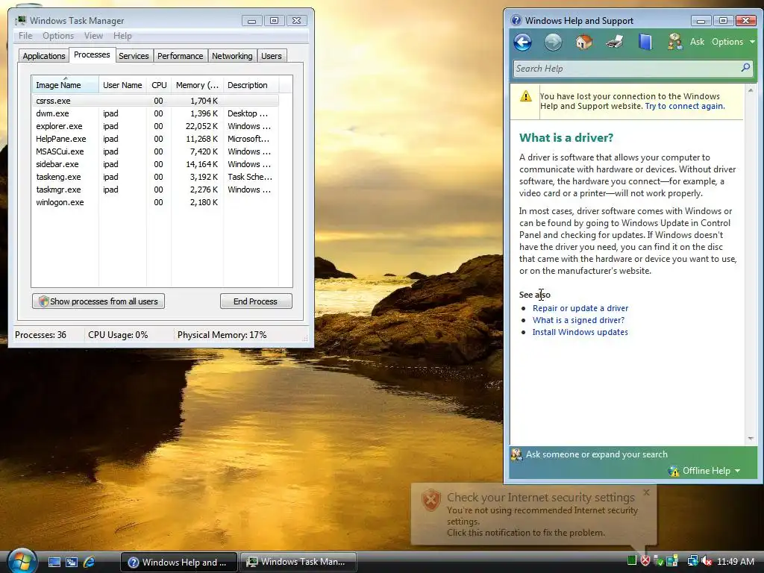Minimize the Windows Task Manager window

[x=251, y=21]
